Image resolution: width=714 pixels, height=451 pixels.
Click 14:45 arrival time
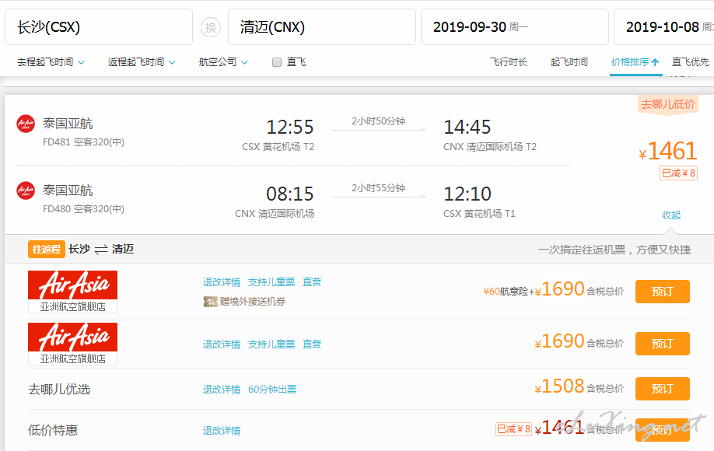[467, 127]
